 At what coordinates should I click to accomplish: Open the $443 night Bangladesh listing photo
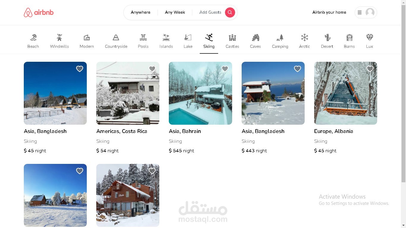click(273, 93)
